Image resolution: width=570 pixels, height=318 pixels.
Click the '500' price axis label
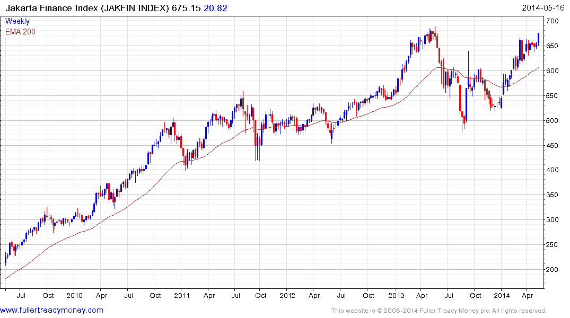(552, 121)
